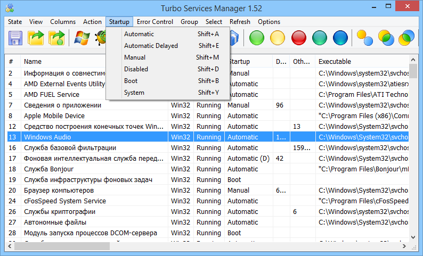Open the Select menu
423x256 pixels.
click(214, 22)
